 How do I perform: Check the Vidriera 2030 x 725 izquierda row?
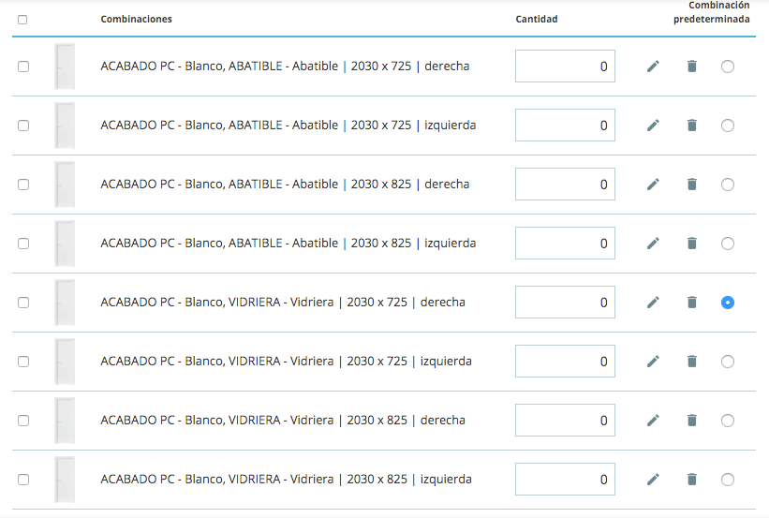pyautogui.click(x=23, y=362)
